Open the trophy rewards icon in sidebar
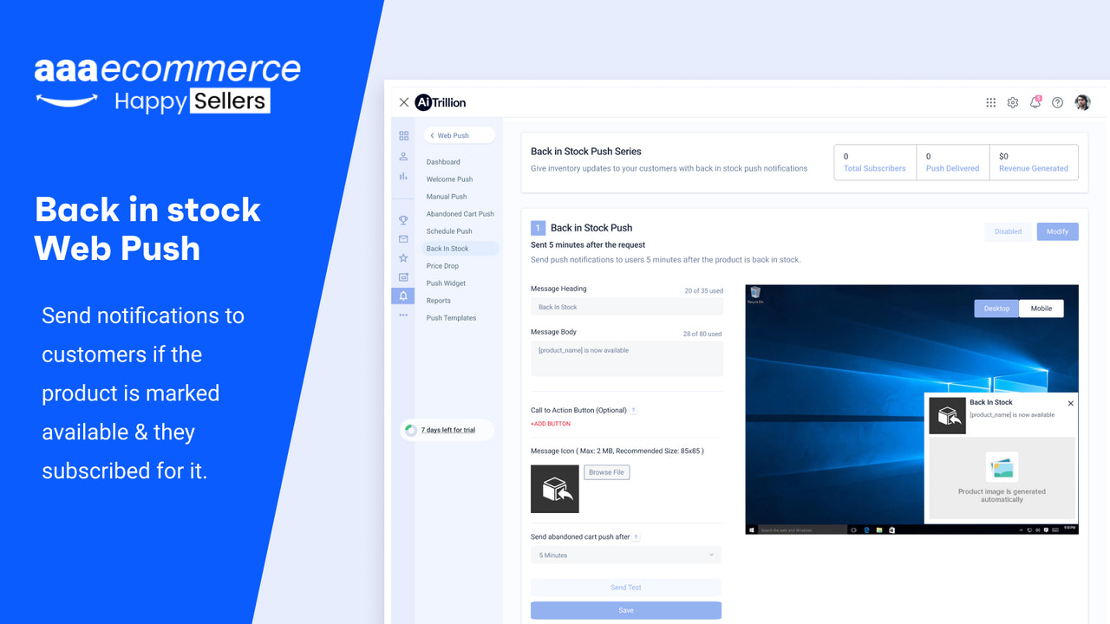The image size is (1110, 624). 403,219
